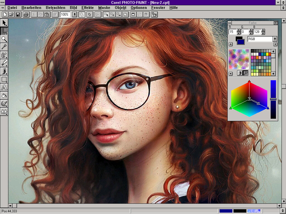Image resolution: width=286 pixels, height=214 pixels.
Task: Select the eyedropper tool
Action: [x=4, y=47]
